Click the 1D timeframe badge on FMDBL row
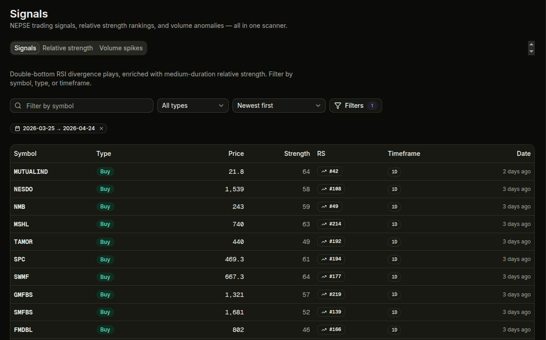This screenshot has width=546, height=340. coord(394,329)
